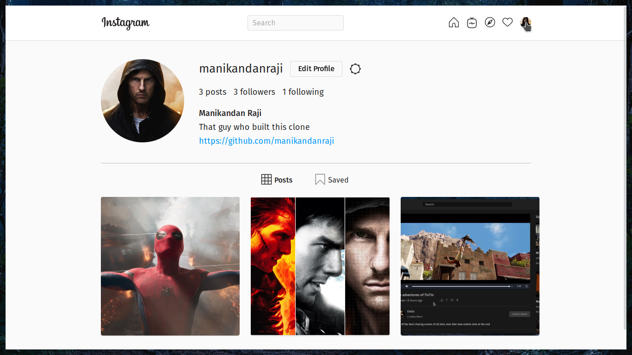Image resolution: width=632 pixels, height=355 pixels.
Task: Open the heart activity icon
Action: click(x=508, y=22)
